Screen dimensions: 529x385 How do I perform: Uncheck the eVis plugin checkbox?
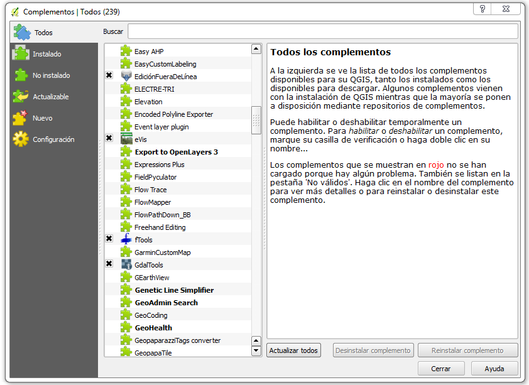pyautogui.click(x=109, y=138)
